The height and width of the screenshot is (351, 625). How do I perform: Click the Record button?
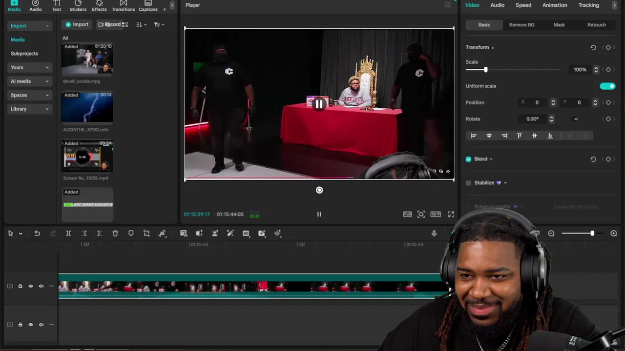[x=109, y=24]
